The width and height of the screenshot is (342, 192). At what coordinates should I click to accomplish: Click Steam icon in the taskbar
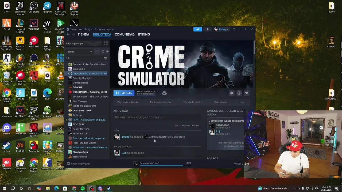(x=109, y=189)
